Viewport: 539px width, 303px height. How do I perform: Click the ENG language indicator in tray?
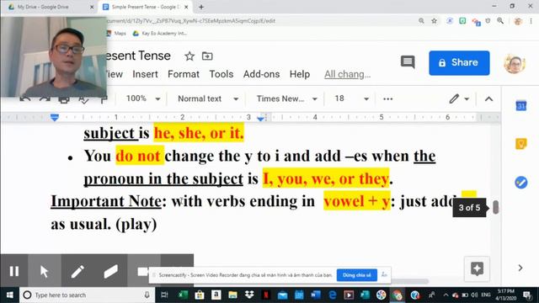click(x=485, y=295)
